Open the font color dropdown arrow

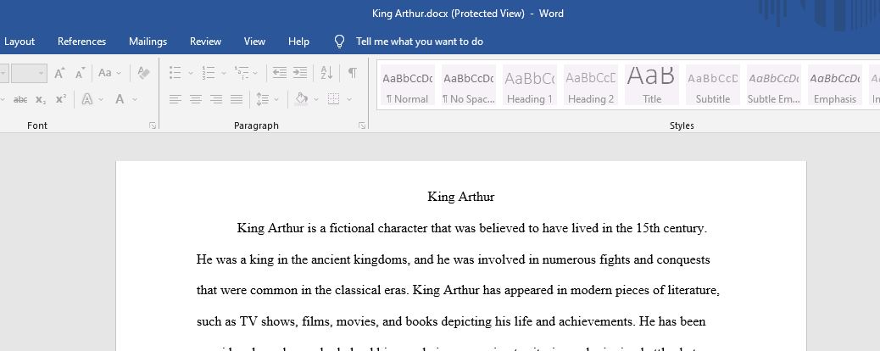(x=135, y=99)
